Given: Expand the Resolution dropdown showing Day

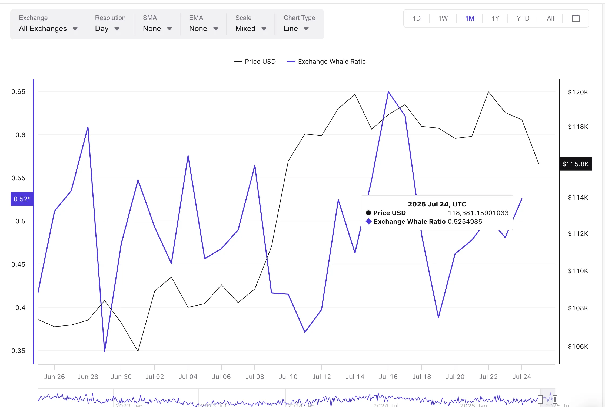Looking at the screenshot, I should (x=107, y=28).
